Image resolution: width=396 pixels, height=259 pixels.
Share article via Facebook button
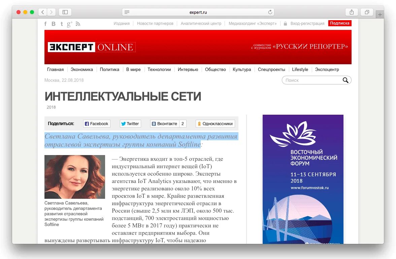coord(97,123)
